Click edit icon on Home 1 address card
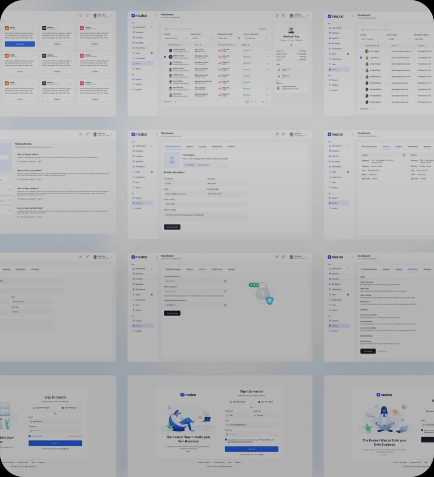The width and height of the screenshot is (434, 477). [404, 155]
